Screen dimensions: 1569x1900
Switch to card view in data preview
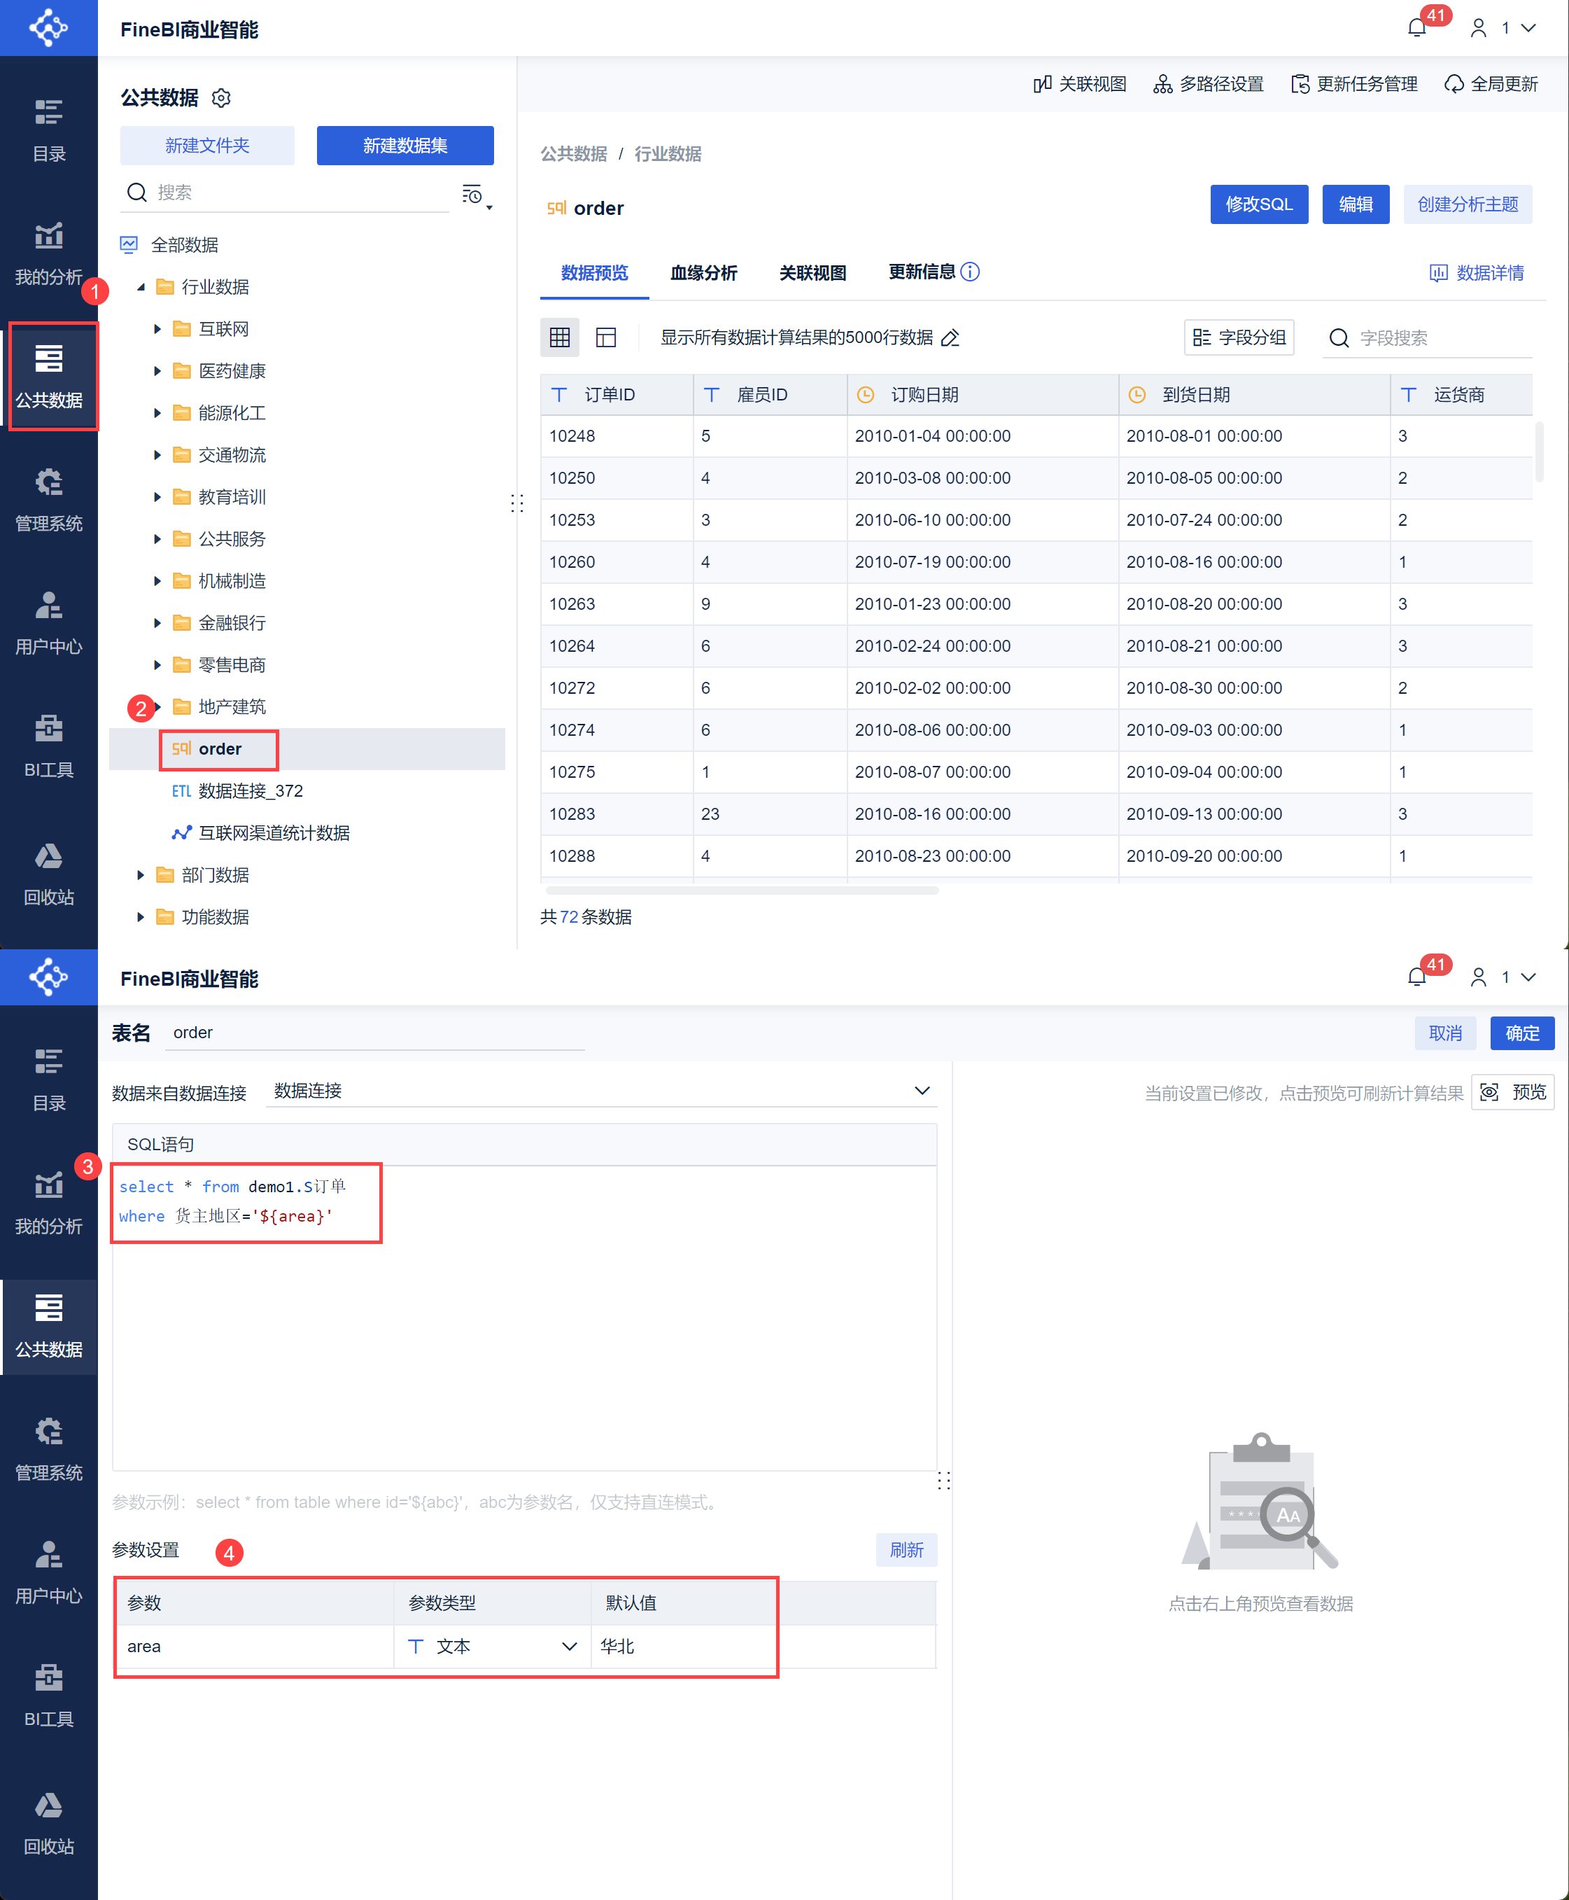[605, 337]
